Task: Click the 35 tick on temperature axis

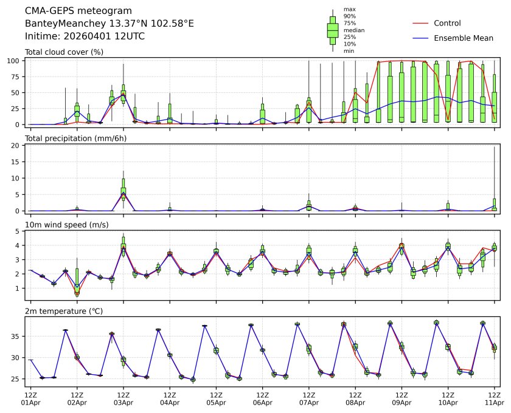Action: (x=18, y=336)
